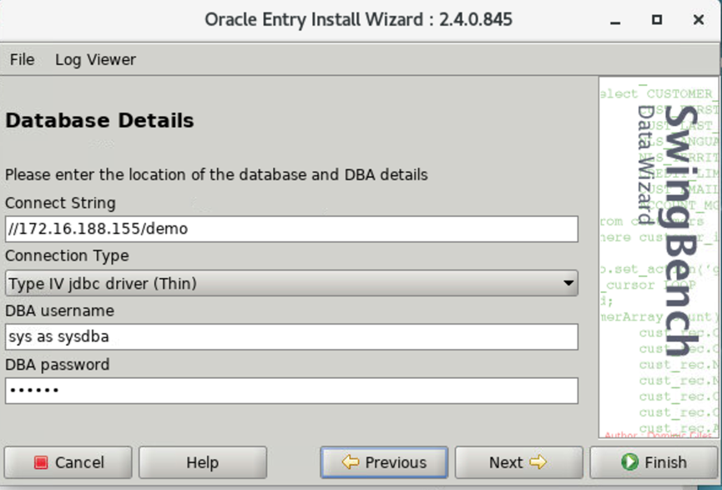The image size is (722, 490).
Task: Open the Help dialog
Action: (x=202, y=462)
